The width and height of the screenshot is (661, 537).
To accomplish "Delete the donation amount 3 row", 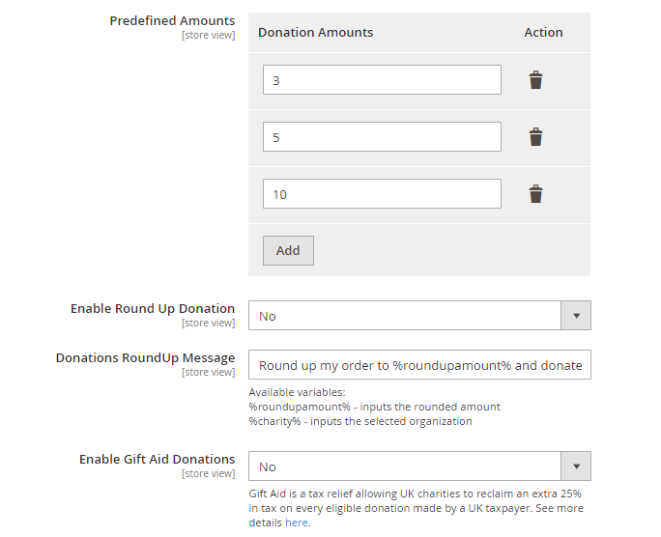I will pos(535,80).
